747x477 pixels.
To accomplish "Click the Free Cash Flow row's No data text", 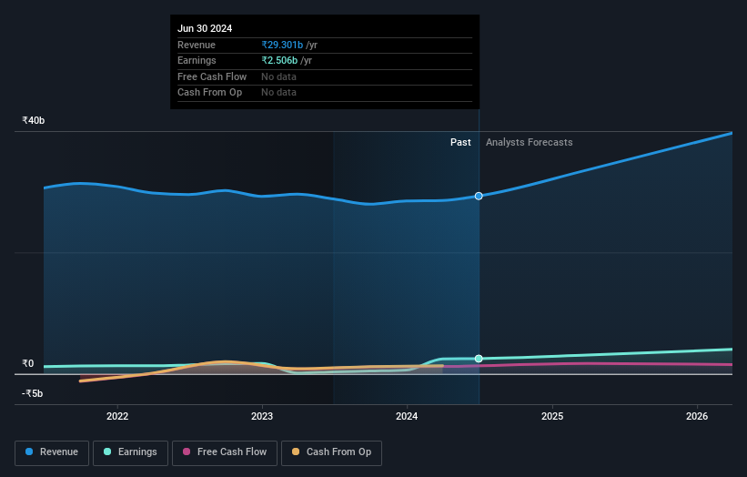I will point(278,76).
